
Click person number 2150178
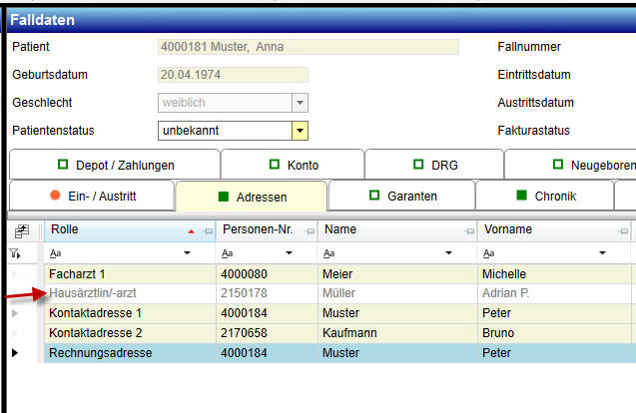[x=244, y=293]
